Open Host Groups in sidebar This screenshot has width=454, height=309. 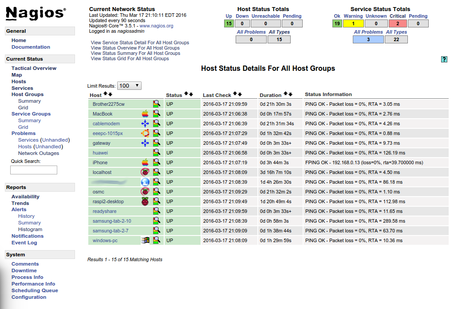[28, 94]
